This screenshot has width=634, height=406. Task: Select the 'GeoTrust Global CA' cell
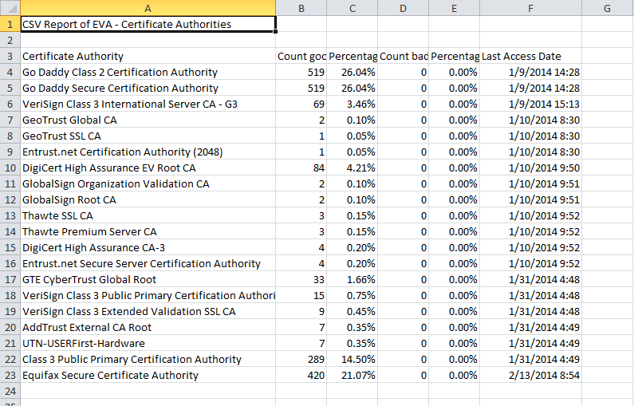(x=148, y=120)
